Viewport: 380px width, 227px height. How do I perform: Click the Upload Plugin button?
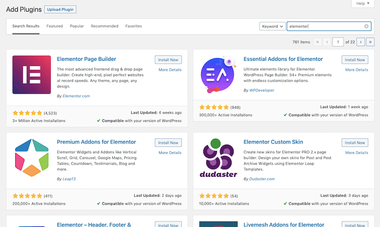coord(60,10)
